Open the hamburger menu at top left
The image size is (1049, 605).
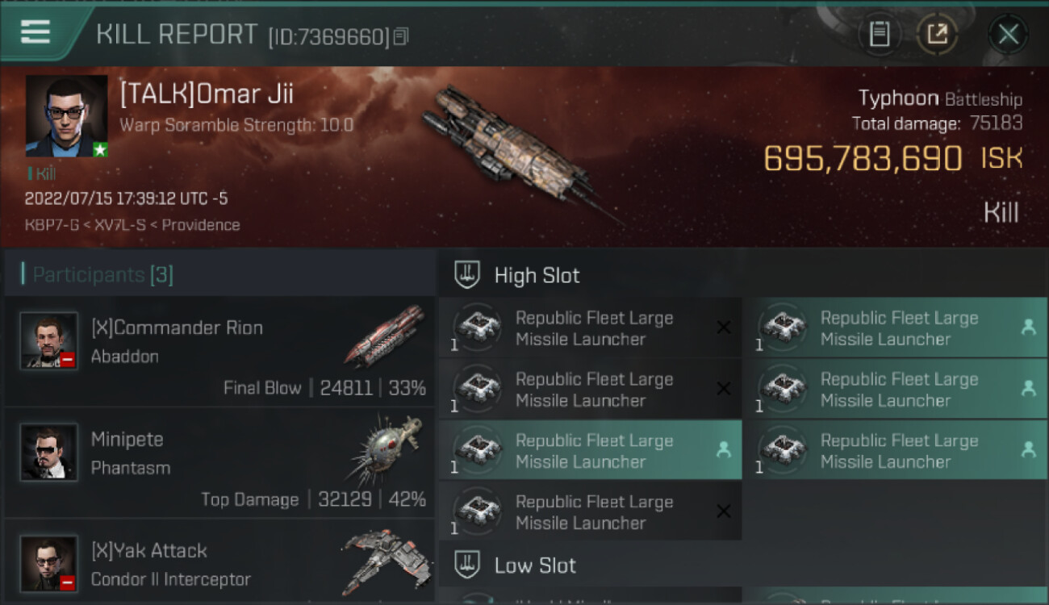point(35,32)
